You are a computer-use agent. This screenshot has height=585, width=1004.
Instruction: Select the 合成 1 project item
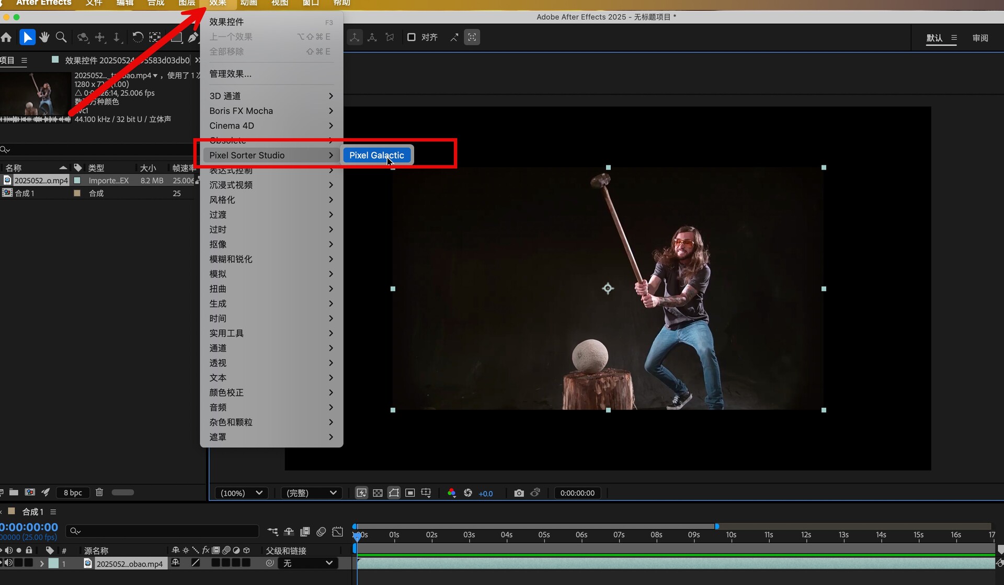pyautogui.click(x=24, y=193)
